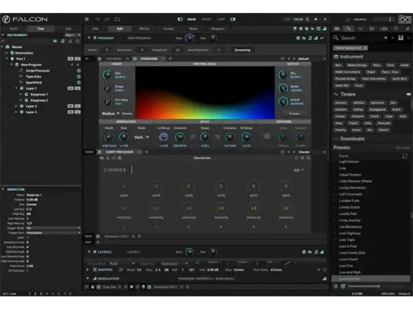Click the music note filter in tree panel
The height and width of the screenshot is (310, 413).
click(x=63, y=41)
